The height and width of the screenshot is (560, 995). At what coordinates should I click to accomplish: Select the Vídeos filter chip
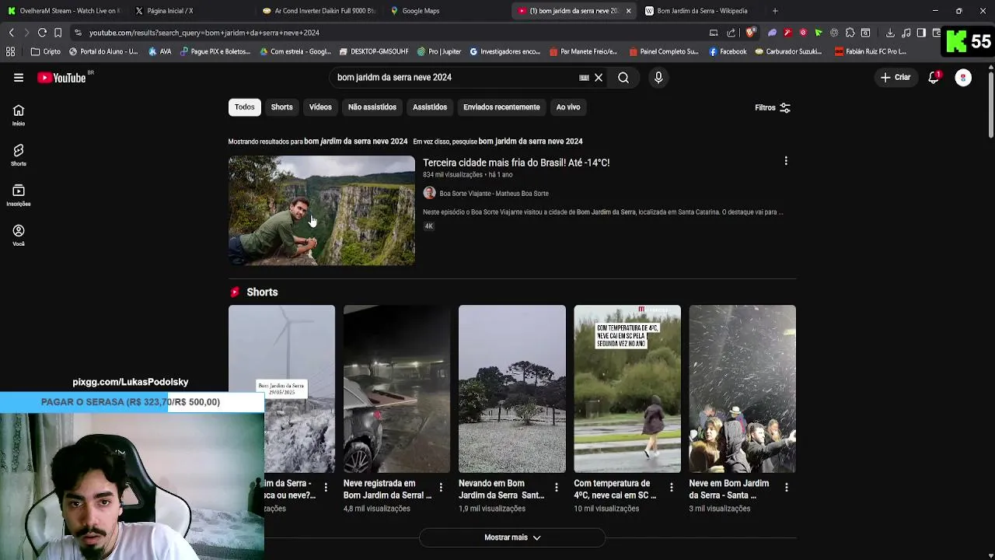click(x=320, y=107)
